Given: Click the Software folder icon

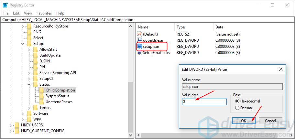Looking at the screenshot, I should coord(29,113).
